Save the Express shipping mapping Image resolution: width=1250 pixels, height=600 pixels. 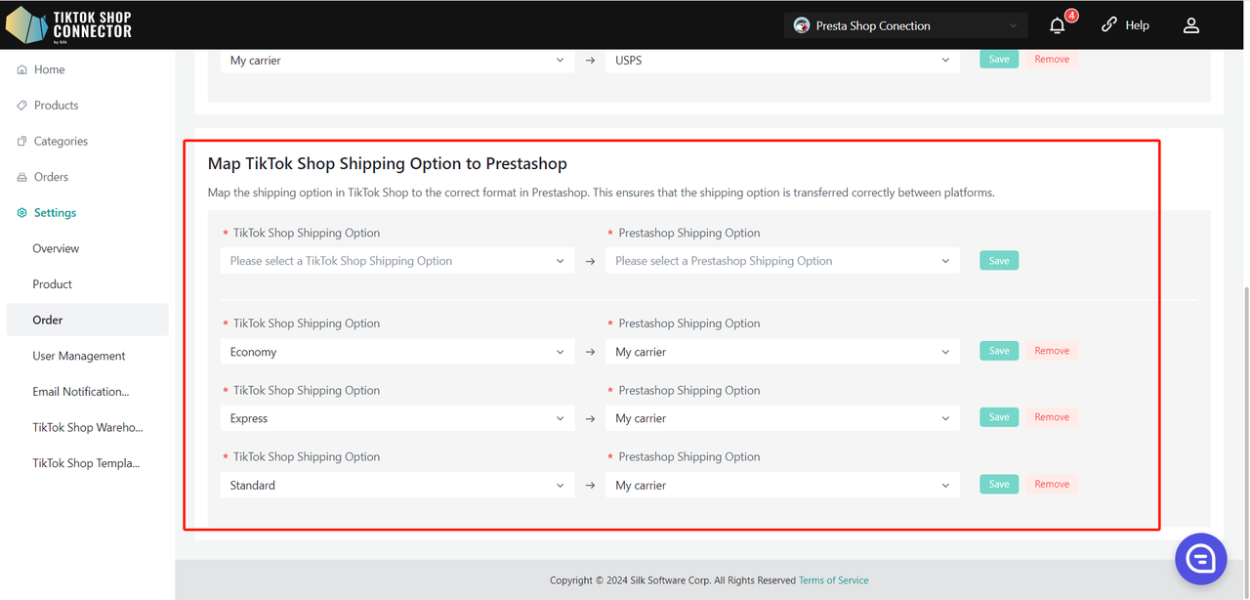click(999, 417)
